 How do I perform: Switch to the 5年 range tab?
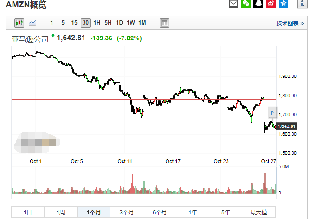225,212
